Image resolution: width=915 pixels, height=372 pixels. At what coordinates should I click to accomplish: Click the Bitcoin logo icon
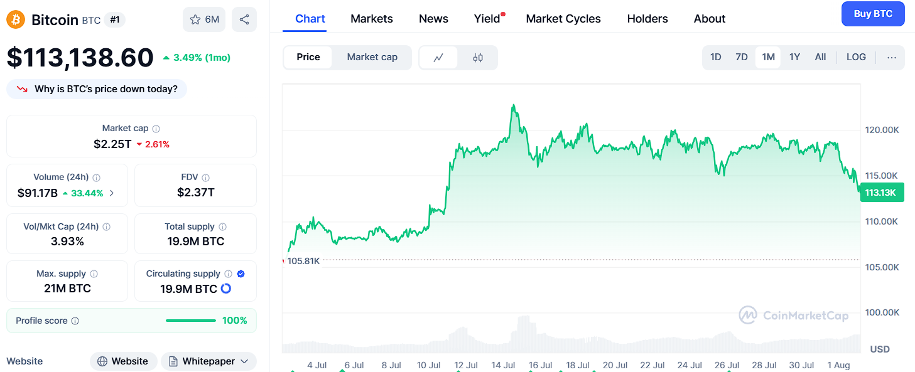pos(16,19)
